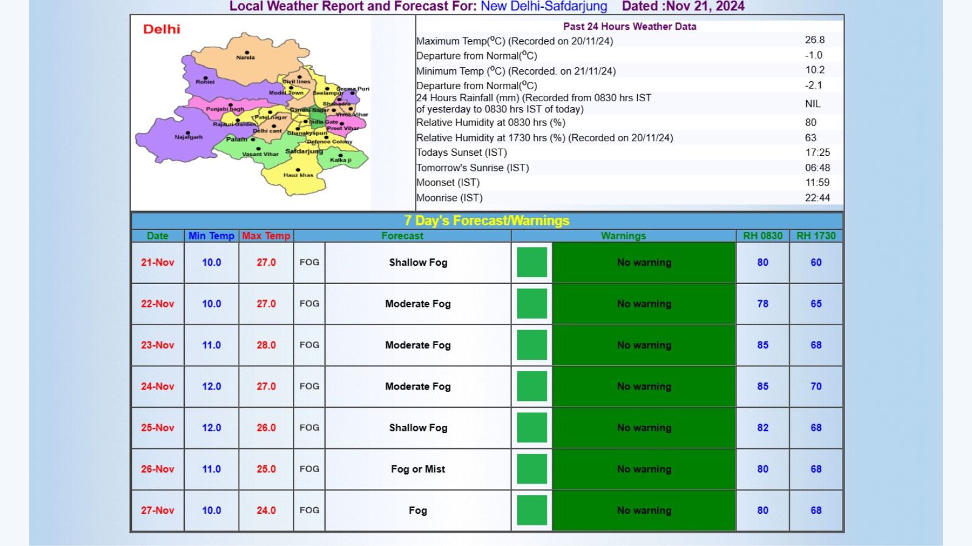Click max temp 28.0 for 23-Nov

pos(266,345)
